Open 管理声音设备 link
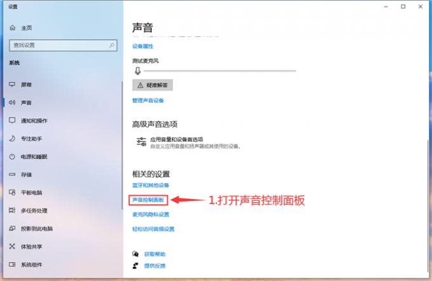The width and height of the screenshot is (432, 281). (148, 100)
